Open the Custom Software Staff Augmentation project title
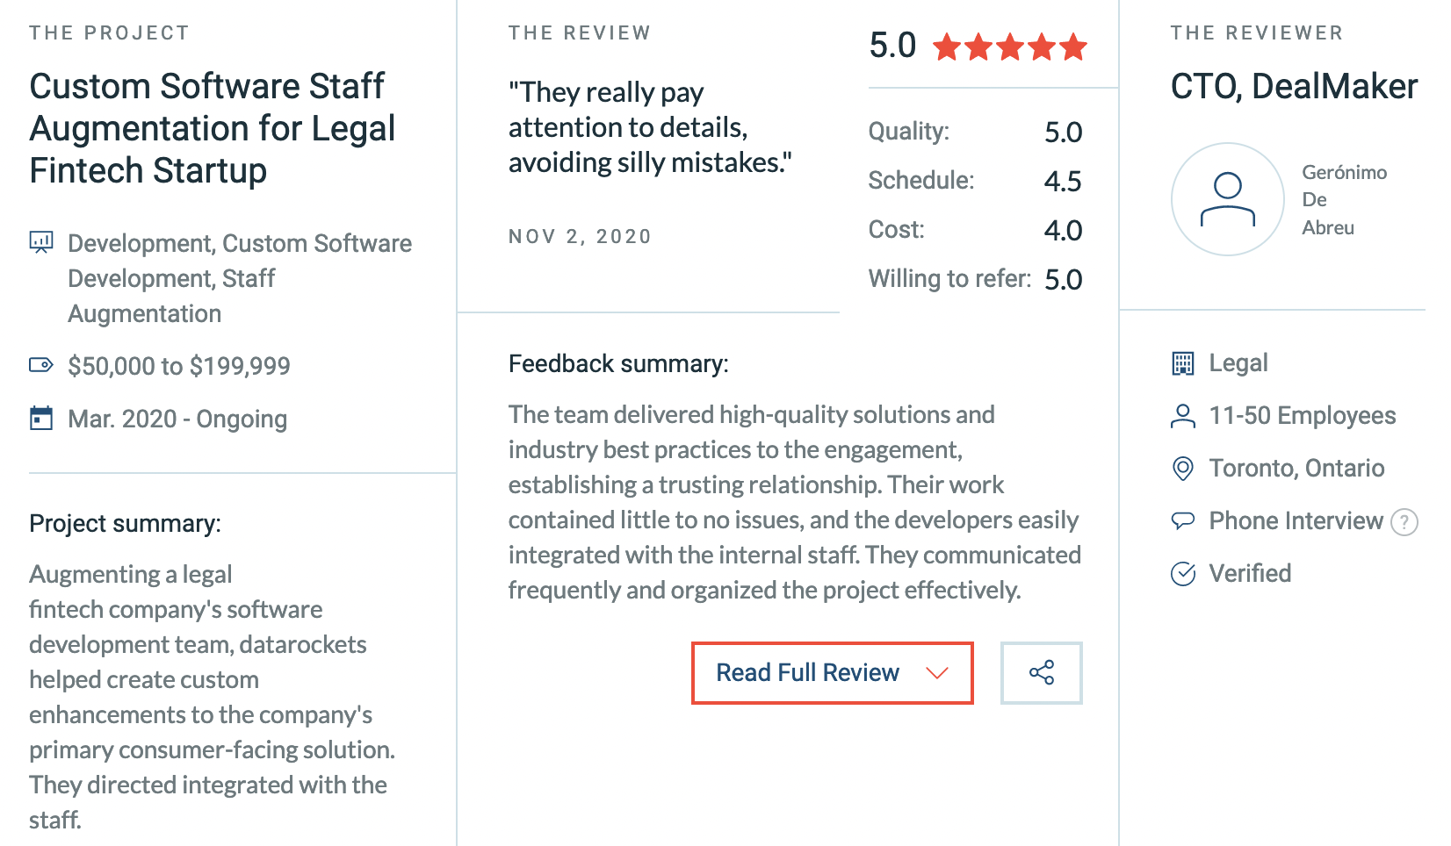 tap(212, 128)
